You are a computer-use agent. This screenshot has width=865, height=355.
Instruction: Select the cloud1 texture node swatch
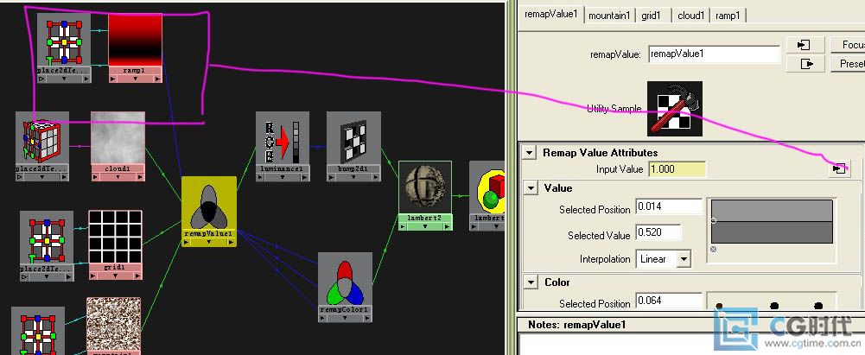click(x=118, y=138)
